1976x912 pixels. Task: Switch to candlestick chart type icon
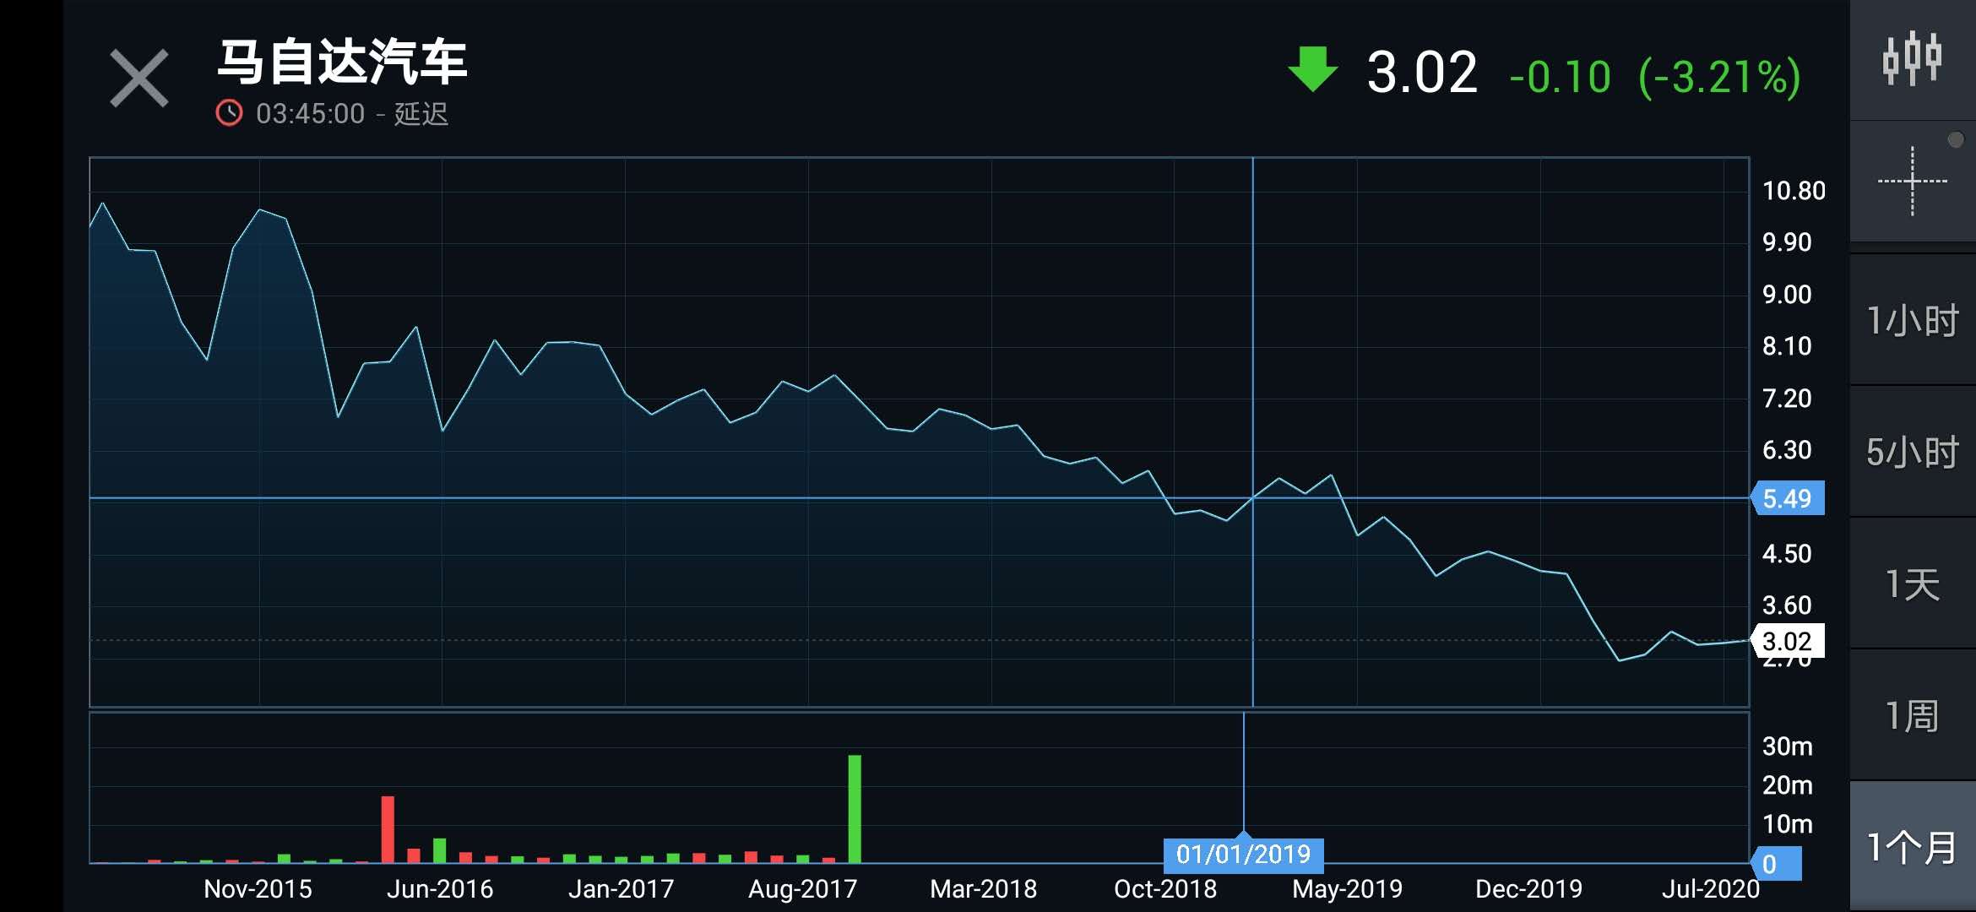pyautogui.click(x=1913, y=58)
